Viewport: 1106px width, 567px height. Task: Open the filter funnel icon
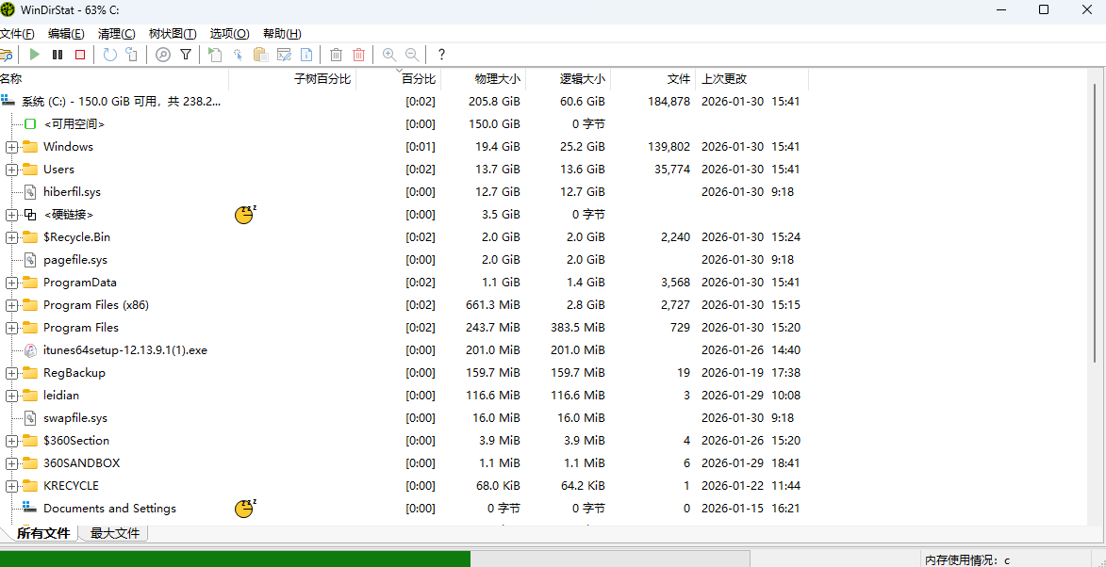tap(186, 55)
